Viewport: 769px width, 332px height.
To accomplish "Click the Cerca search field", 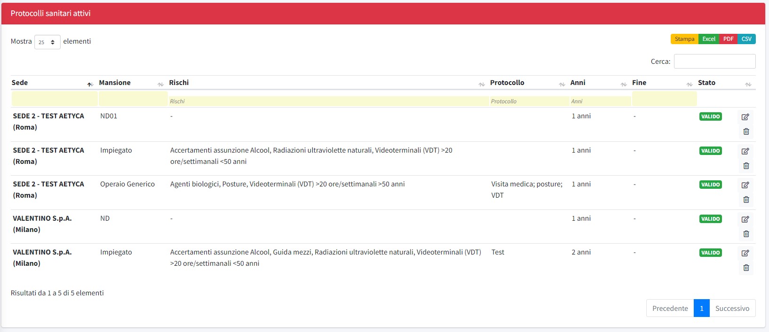I will [714, 62].
